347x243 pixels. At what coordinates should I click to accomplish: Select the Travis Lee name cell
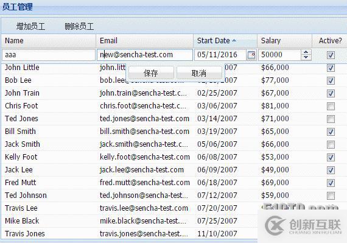(21, 208)
